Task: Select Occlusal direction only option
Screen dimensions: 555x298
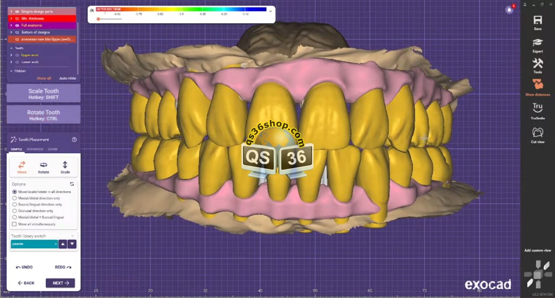Action: (14, 211)
